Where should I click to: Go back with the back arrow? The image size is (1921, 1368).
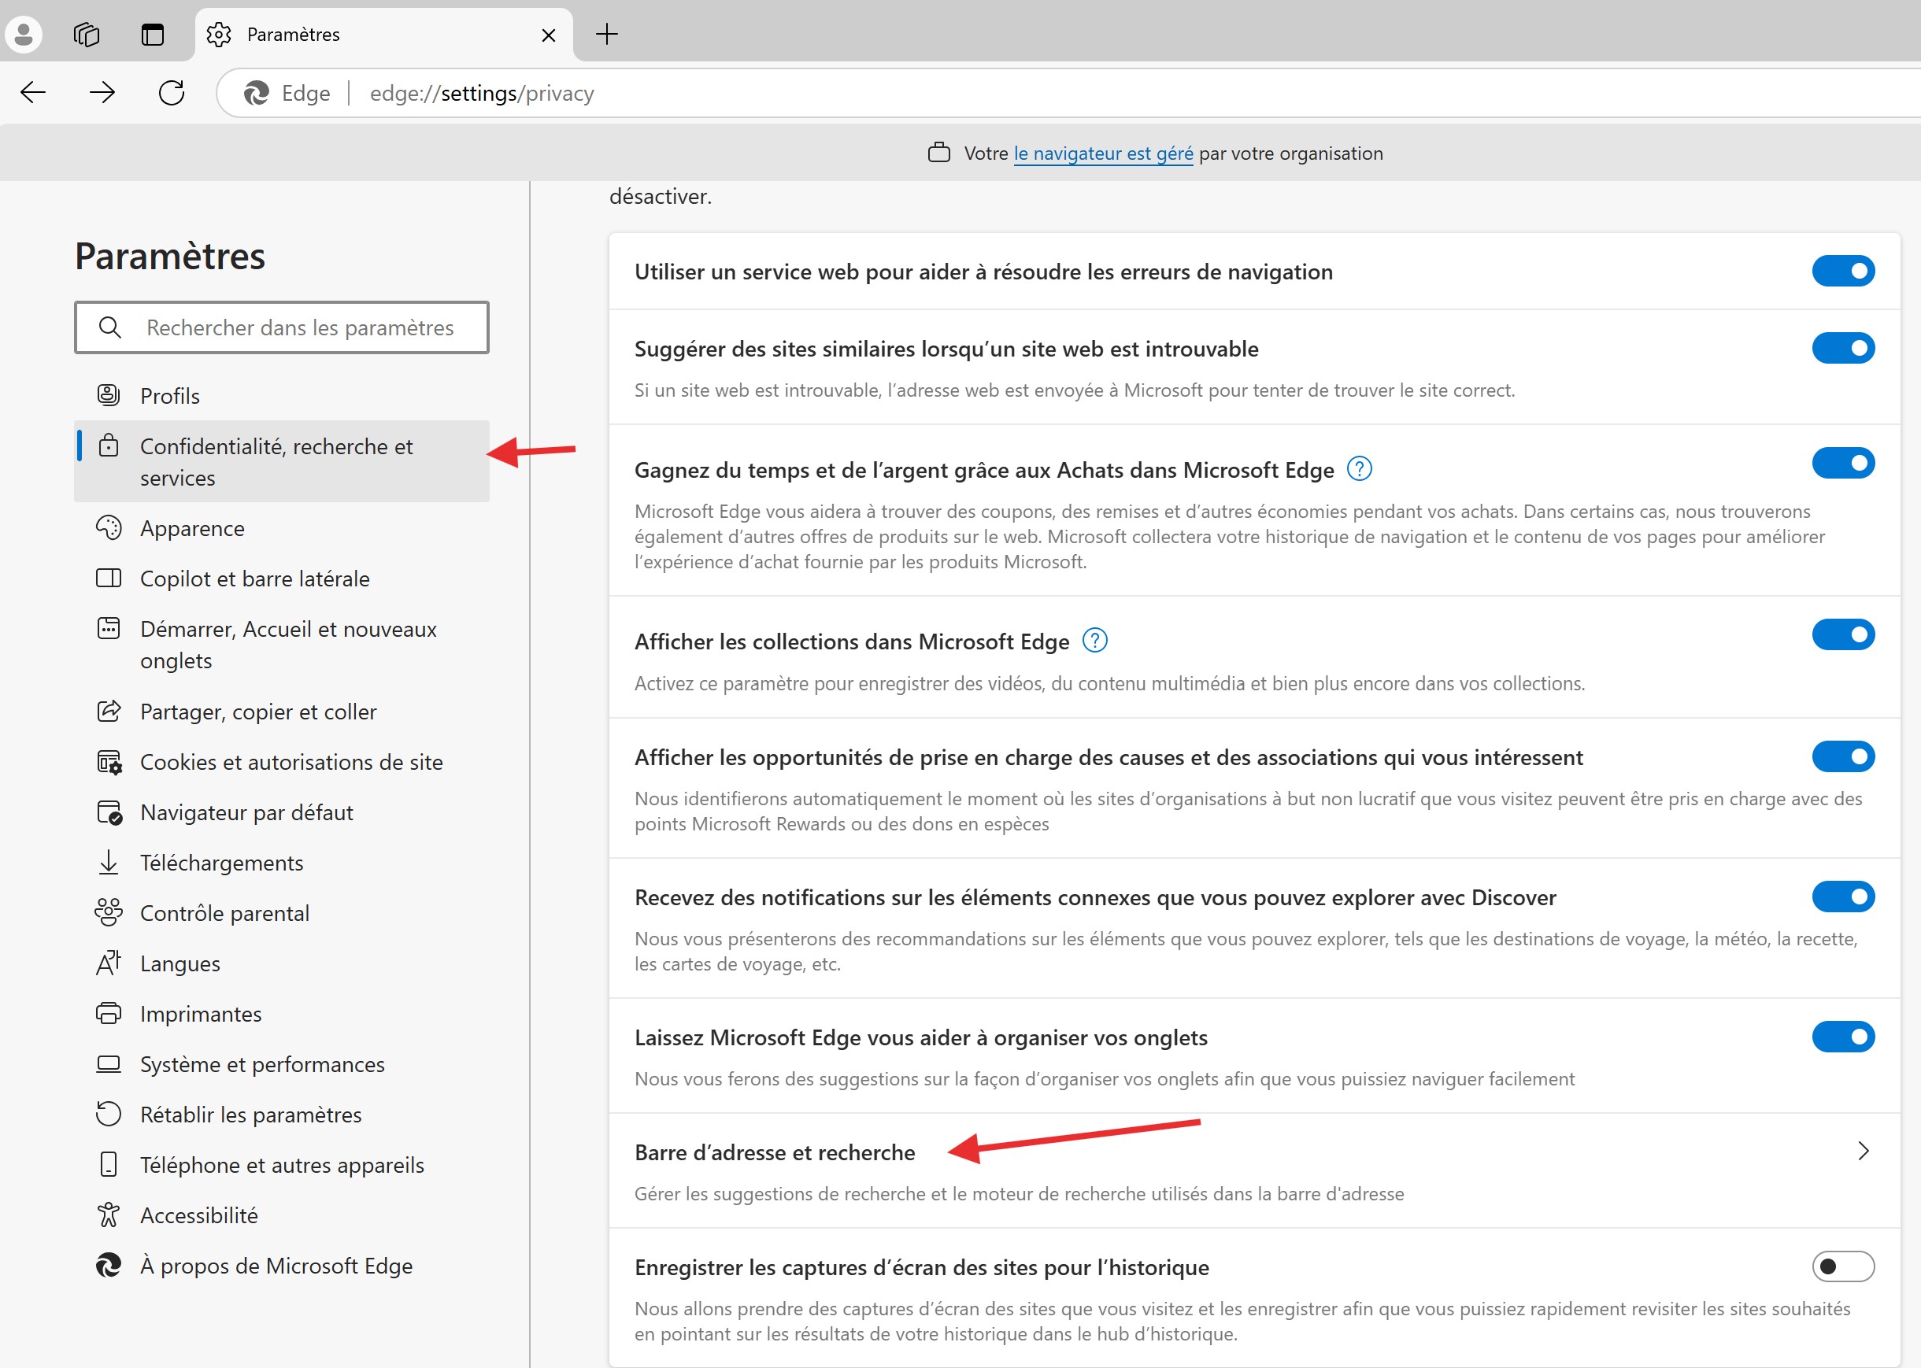33,93
